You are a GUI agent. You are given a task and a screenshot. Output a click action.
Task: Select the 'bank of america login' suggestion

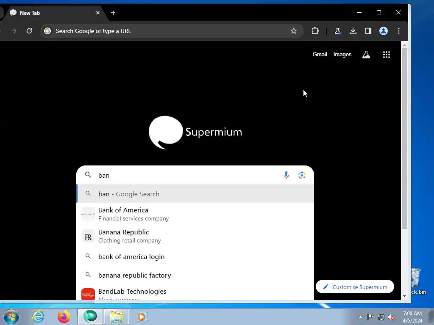195,256
